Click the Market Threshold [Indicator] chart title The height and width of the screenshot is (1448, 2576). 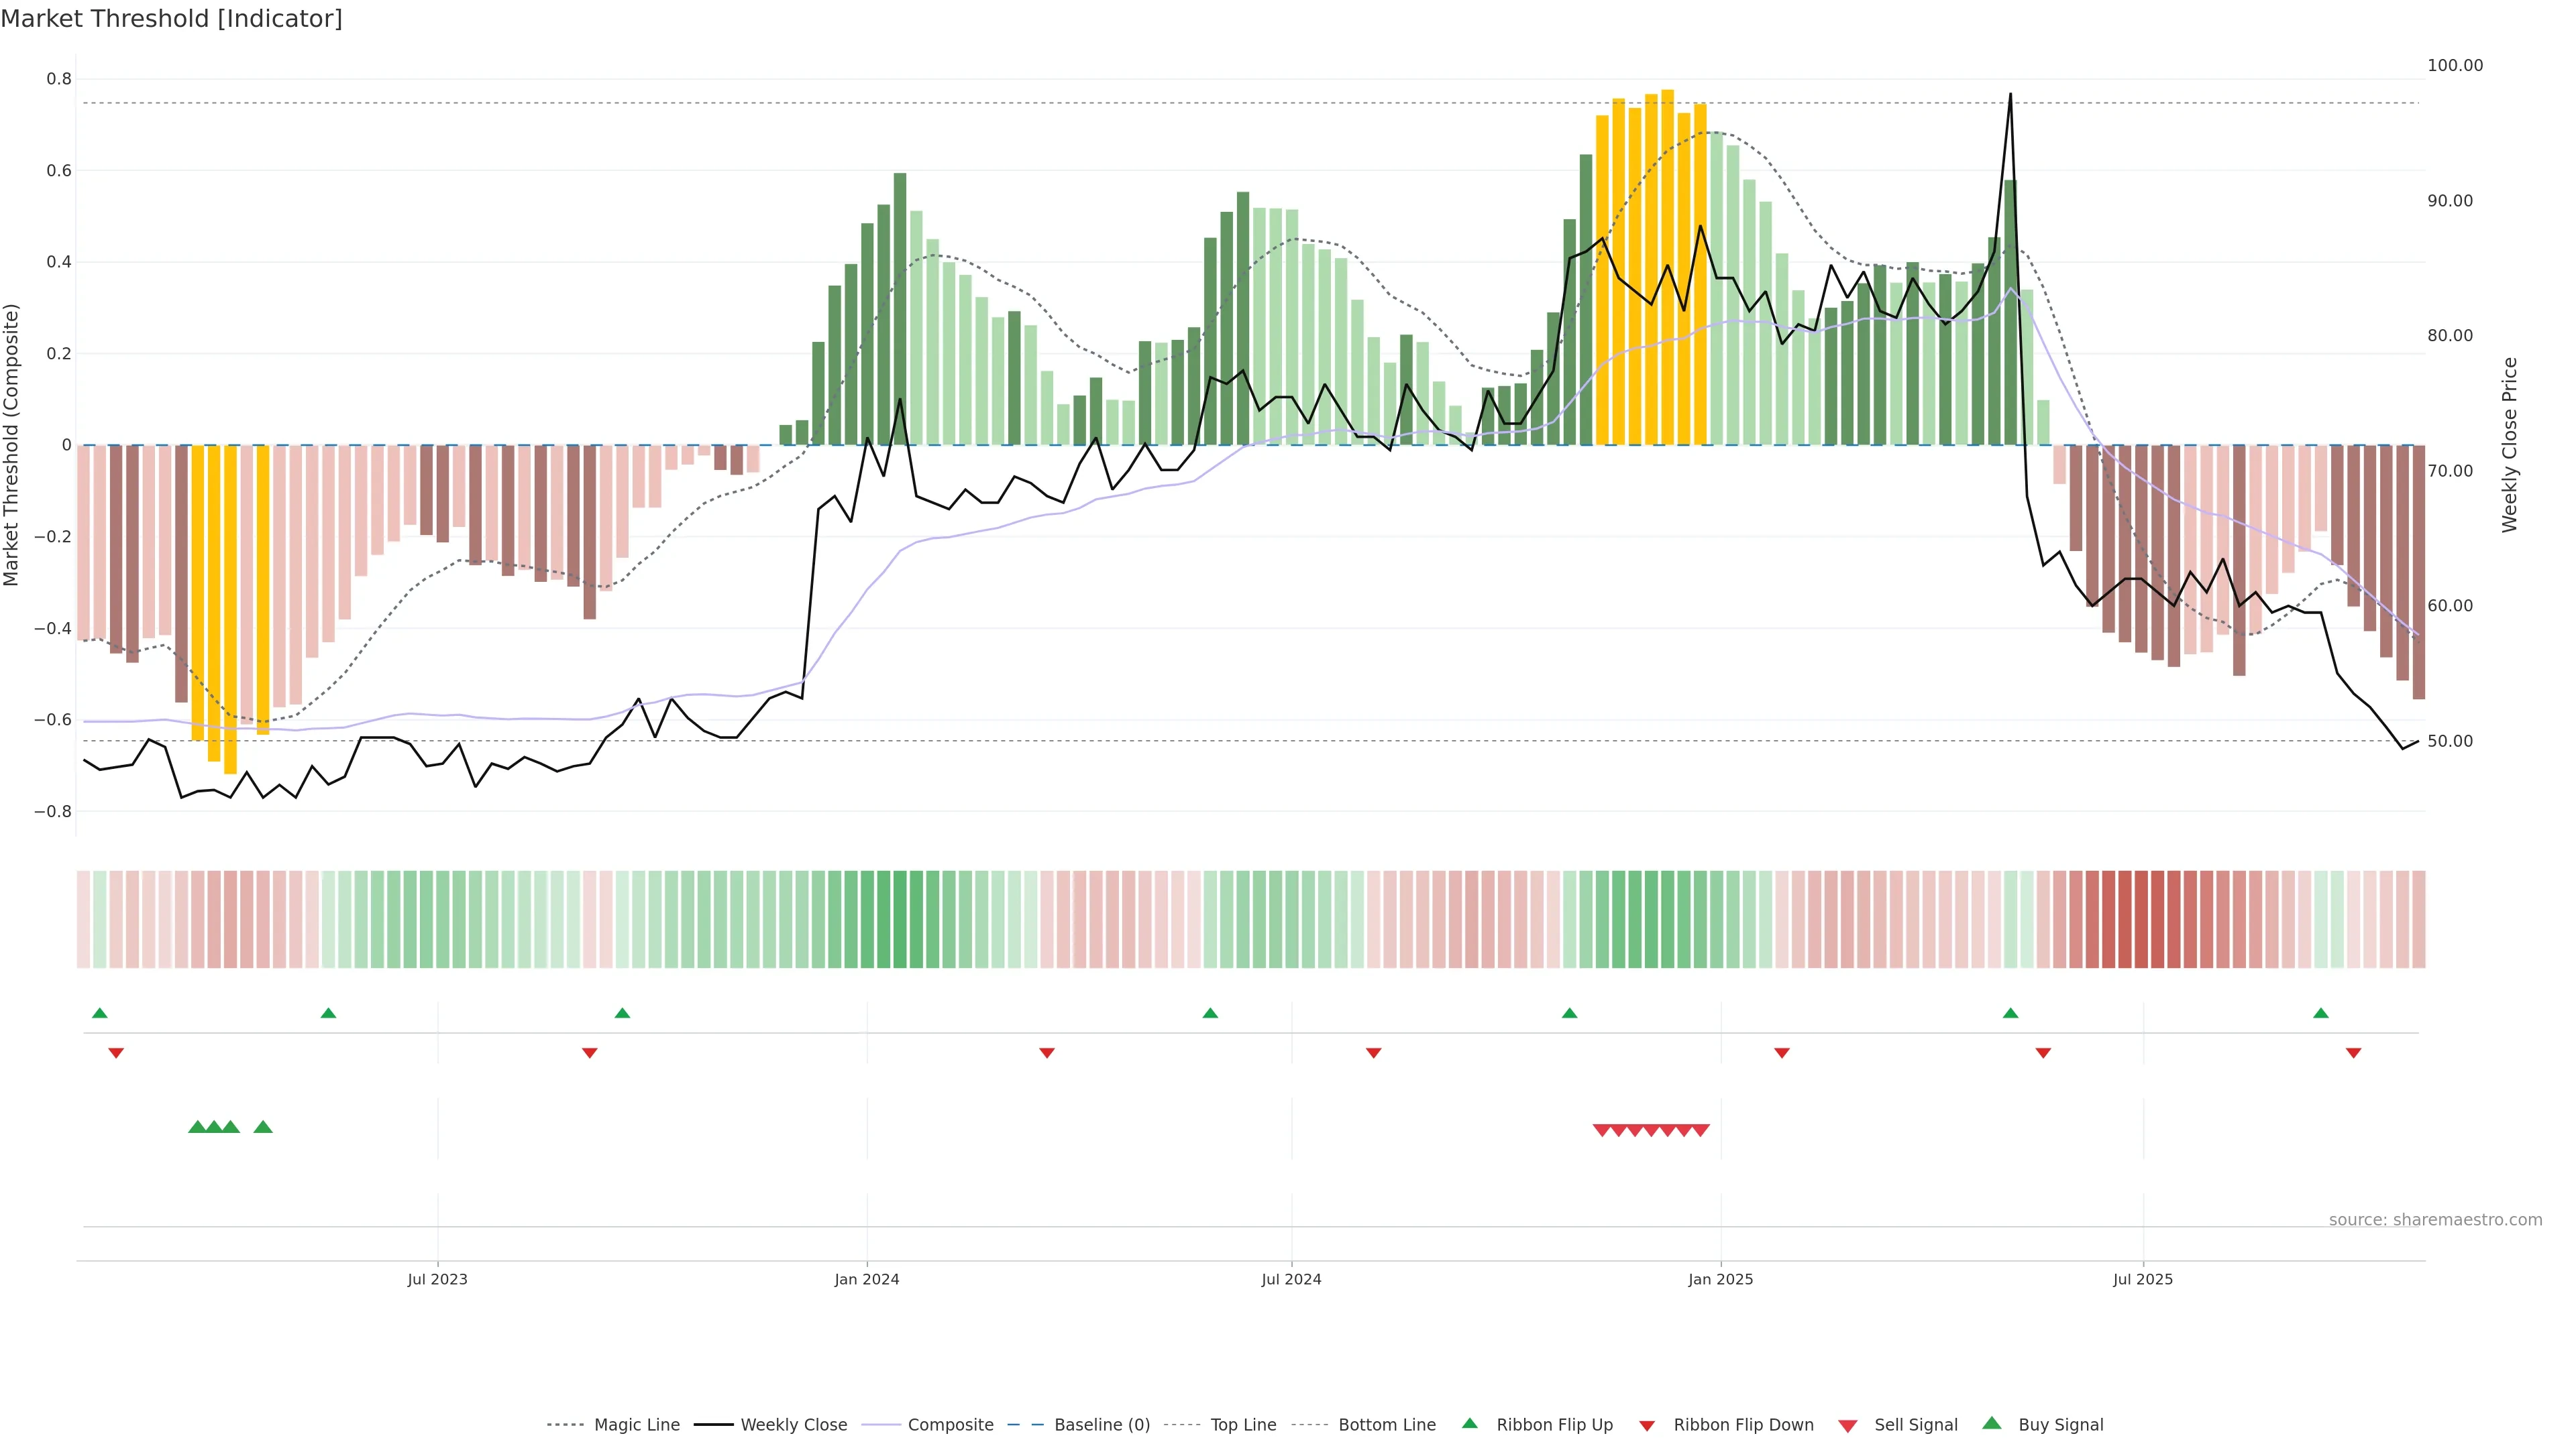(171, 19)
